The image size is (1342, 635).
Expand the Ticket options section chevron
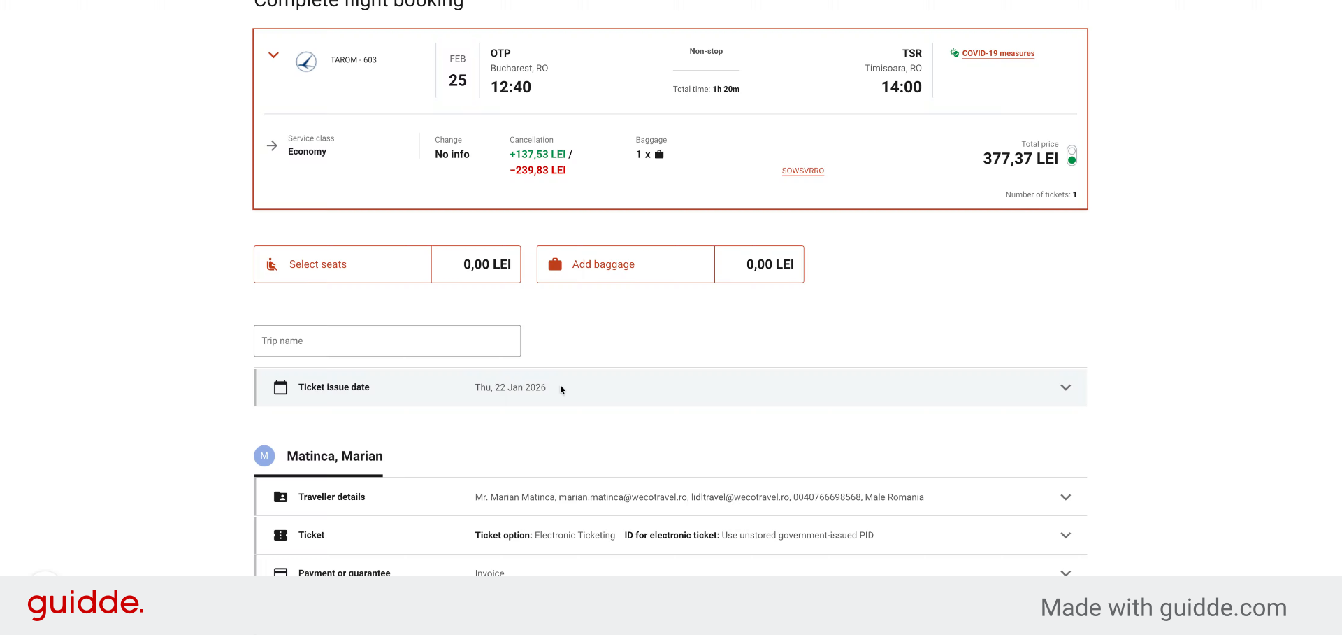1065,535
